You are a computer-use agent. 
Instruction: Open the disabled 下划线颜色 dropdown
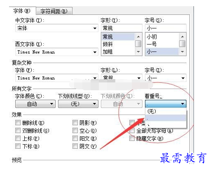coord(121,104)
